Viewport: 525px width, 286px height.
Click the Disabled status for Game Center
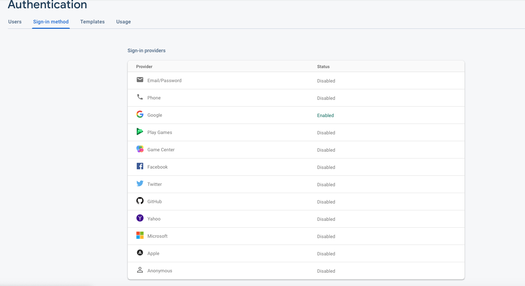point(326,150)
